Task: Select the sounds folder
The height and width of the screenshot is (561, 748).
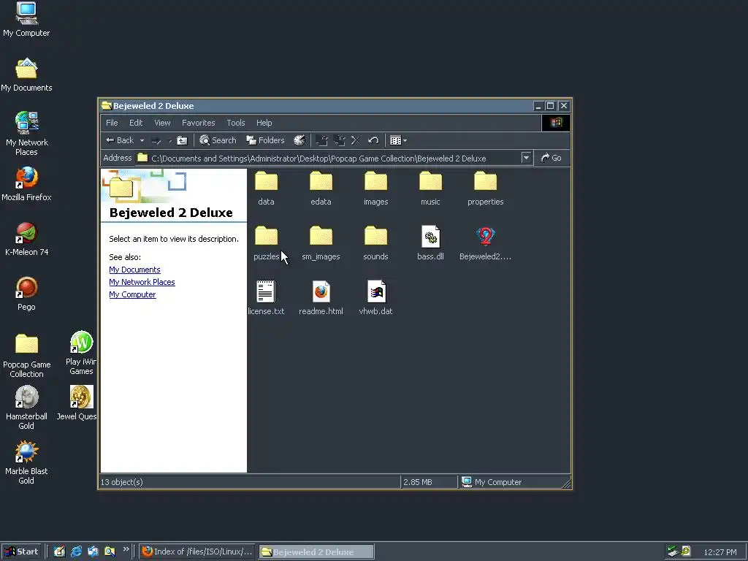Action: pyautogui.click(x=375, y=243)
